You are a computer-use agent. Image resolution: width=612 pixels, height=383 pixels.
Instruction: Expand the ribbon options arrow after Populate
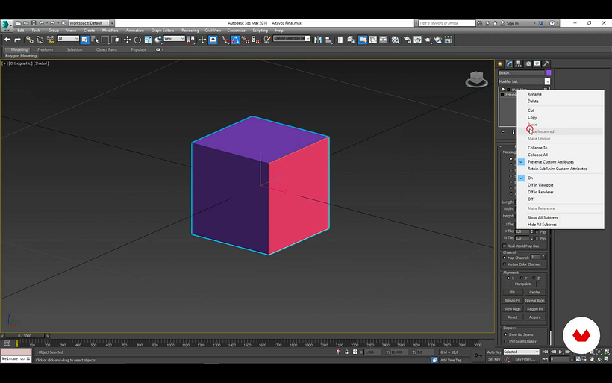pyautogui.click(x=159, y=49)
